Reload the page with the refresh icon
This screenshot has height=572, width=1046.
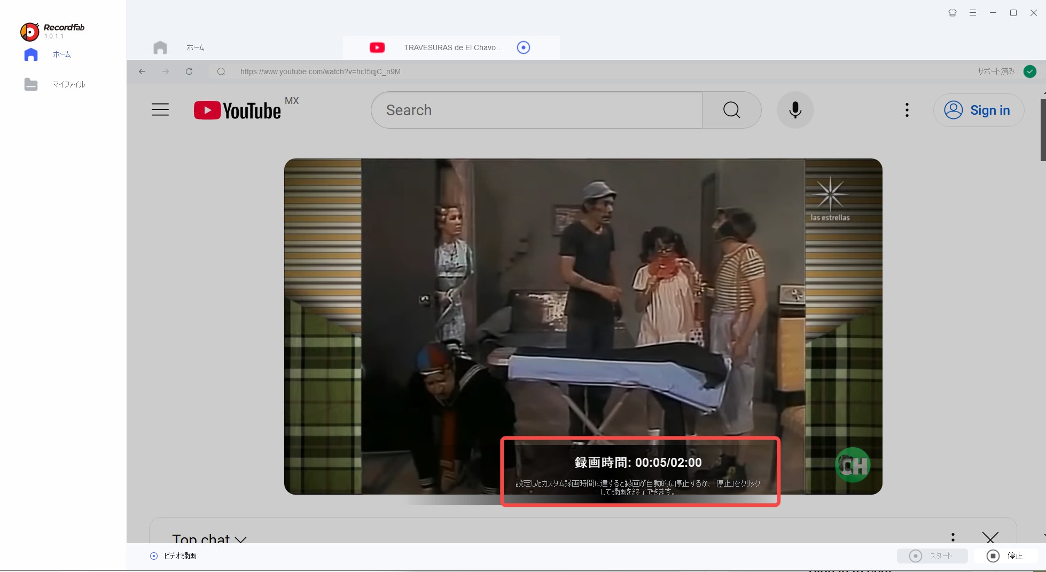189,71
